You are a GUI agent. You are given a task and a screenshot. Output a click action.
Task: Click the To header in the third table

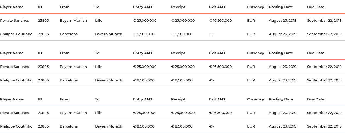[97, 99]
